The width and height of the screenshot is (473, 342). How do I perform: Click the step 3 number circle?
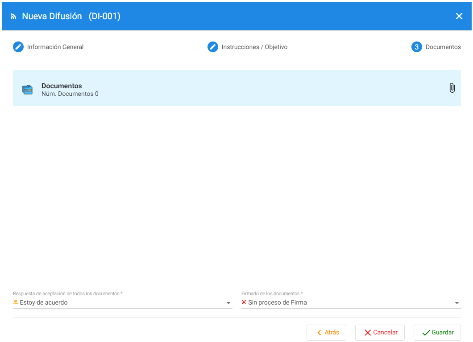[416, 47]
